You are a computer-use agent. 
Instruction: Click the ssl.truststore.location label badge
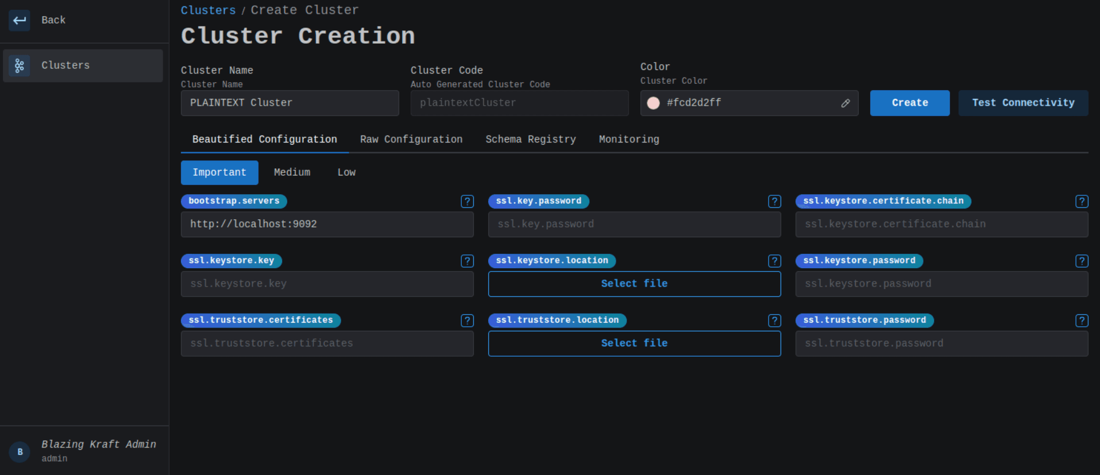(x=557, y=320)
